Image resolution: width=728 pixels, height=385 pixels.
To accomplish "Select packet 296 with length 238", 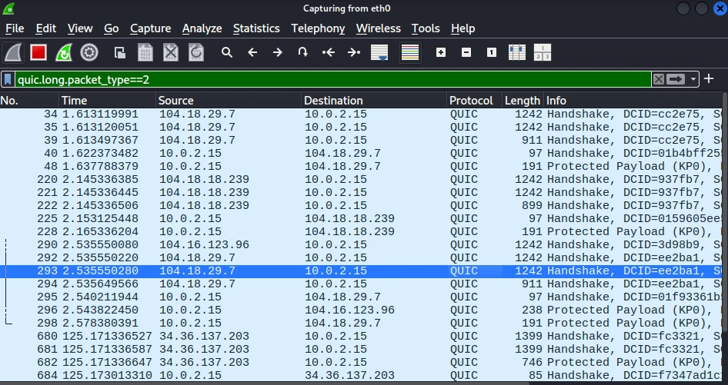I will tap(361, 310).
